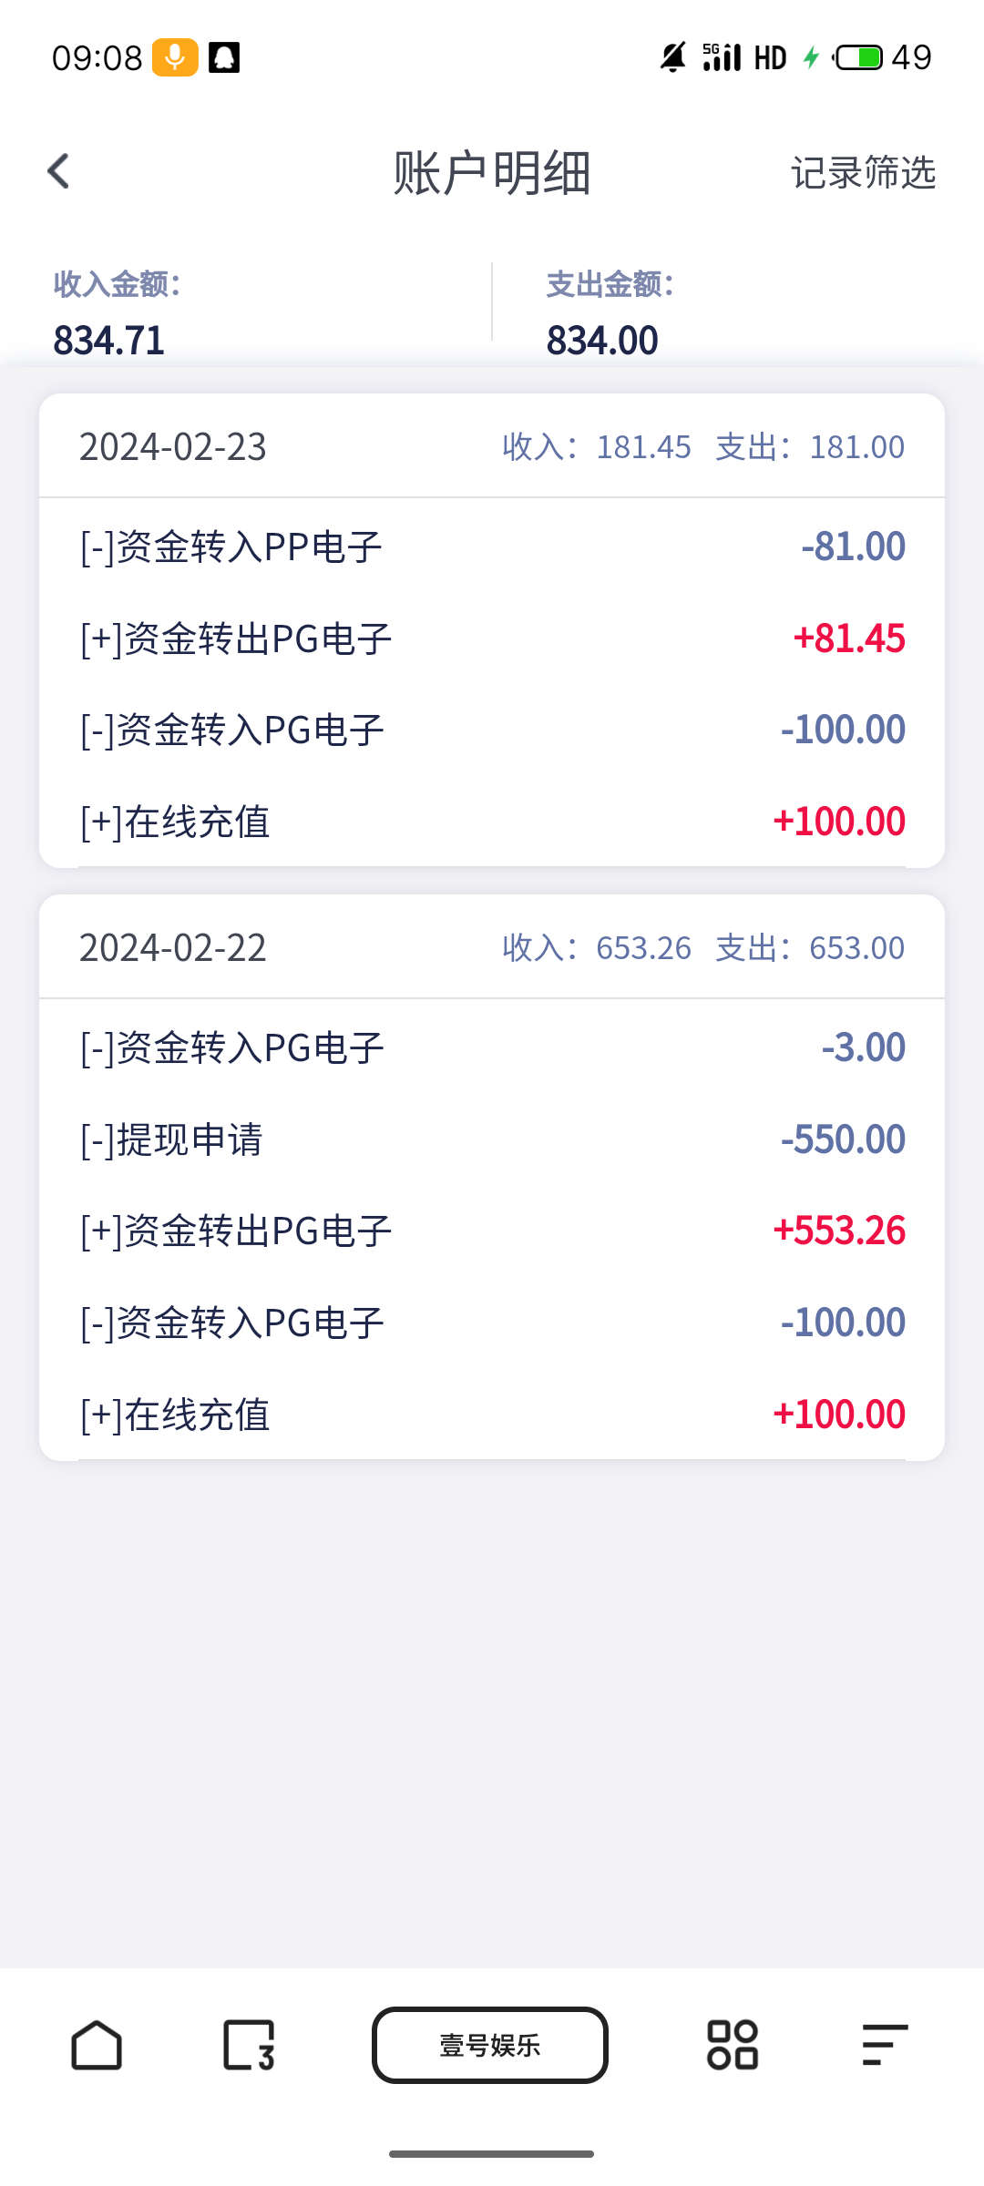Image resolution: width=984 pixels, height=2186 pixels.
Task: Open the 资金转出PG电子 +553.26 record
Action: pyautogui.click(x=492, y=1231)
